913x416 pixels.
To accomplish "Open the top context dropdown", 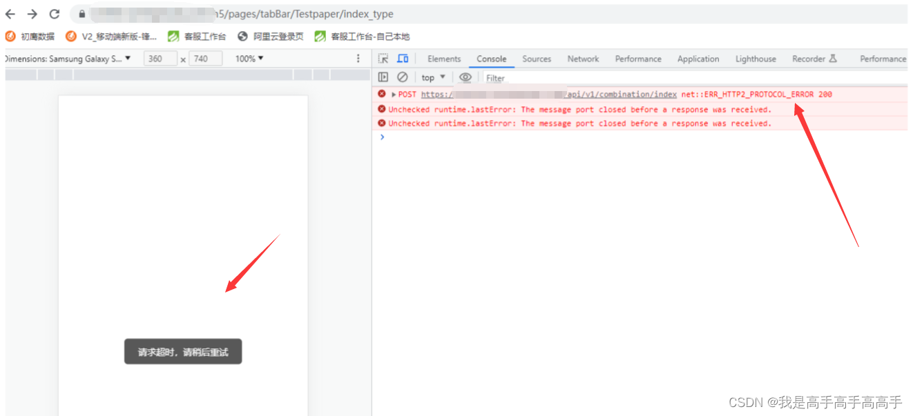I will point(434,77).
